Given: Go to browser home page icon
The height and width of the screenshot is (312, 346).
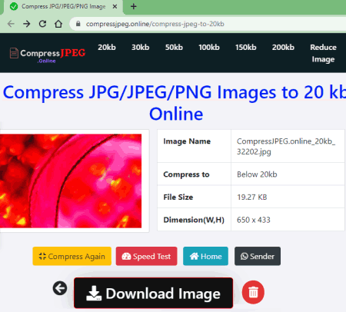Looking at the screenshot, I should click(x=58, y=24).
